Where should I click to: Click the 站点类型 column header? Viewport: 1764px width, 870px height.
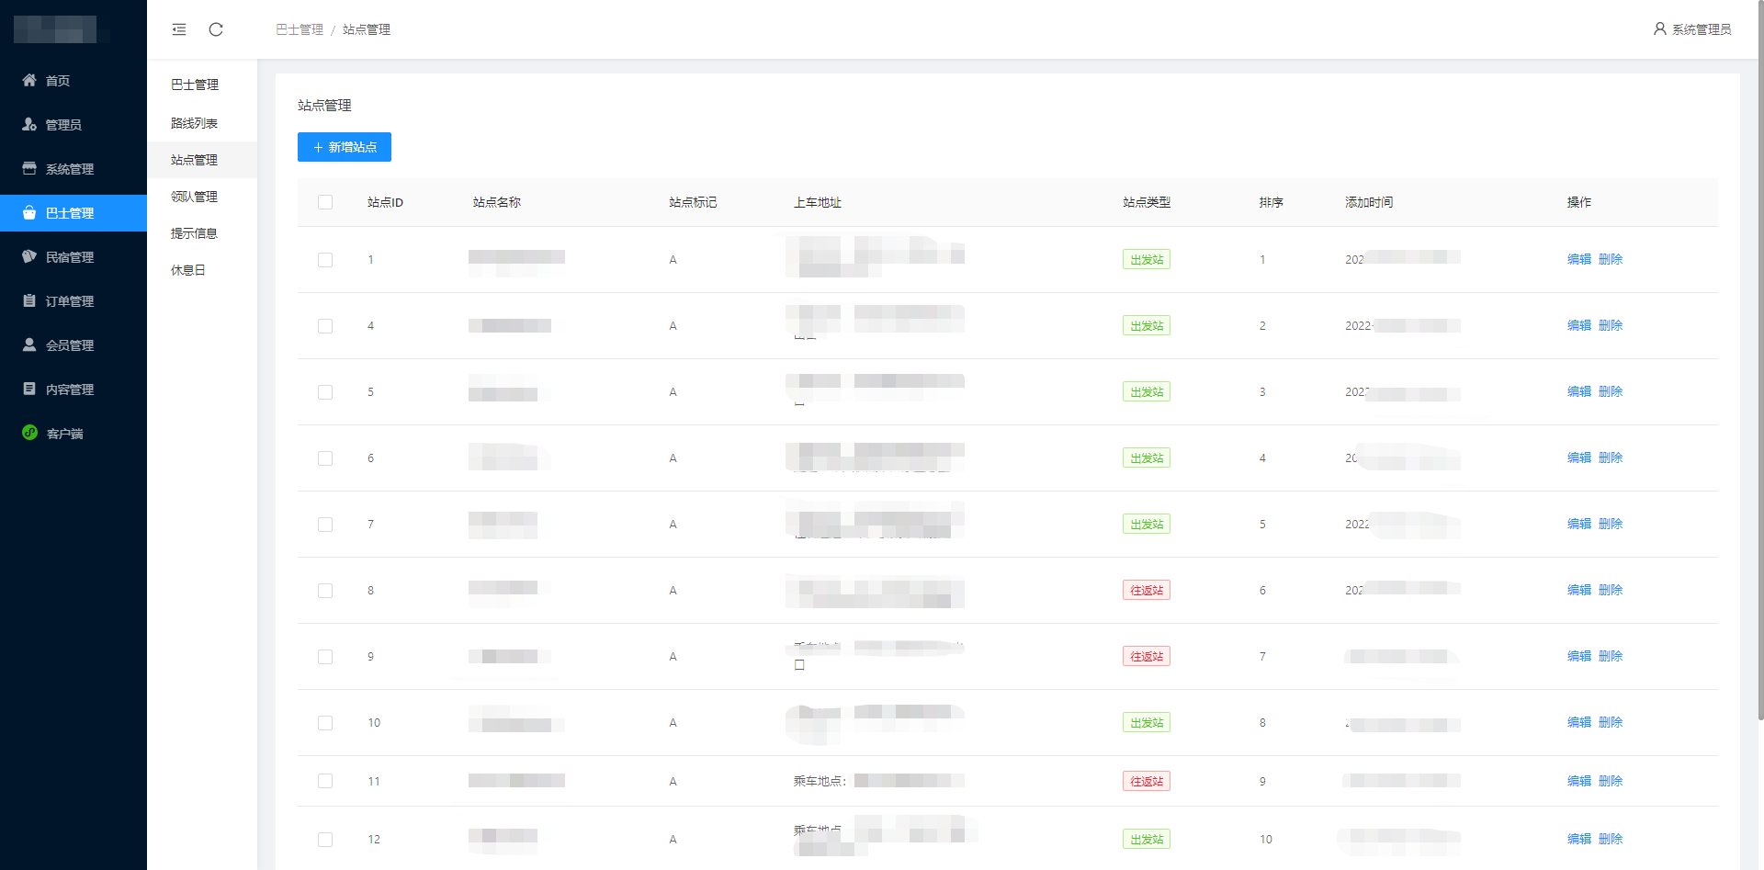tap(1147, 202)
